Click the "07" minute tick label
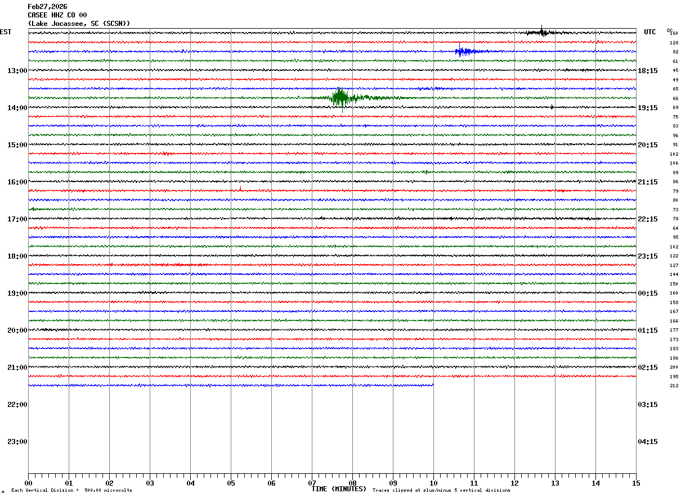This screenshot has width=681, height=498. tap(312, 483)
